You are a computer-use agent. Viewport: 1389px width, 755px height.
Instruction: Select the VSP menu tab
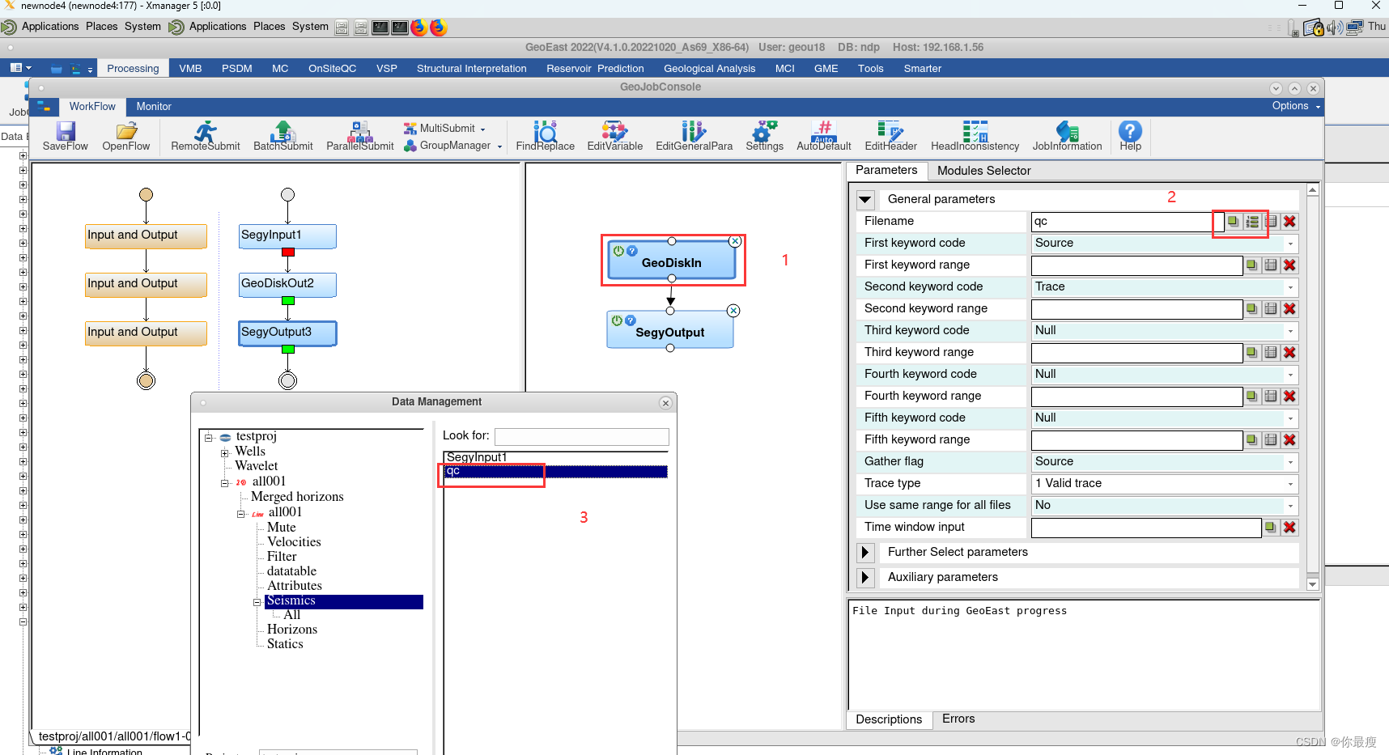pos(387,69)
